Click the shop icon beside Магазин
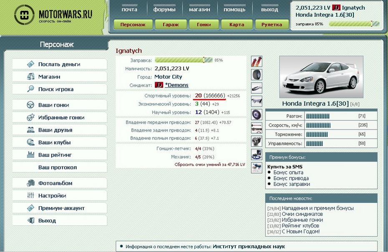Viewport: 388px width, 252px height. 30,77
